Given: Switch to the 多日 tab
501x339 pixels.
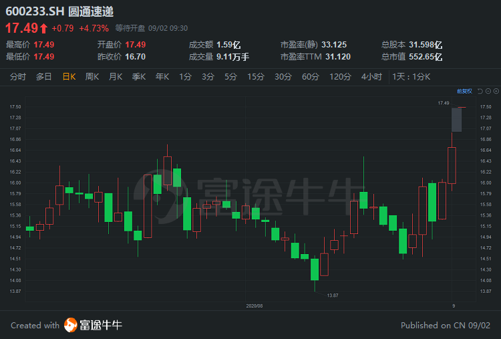Looking at the screenshot, I should [44, 77].
